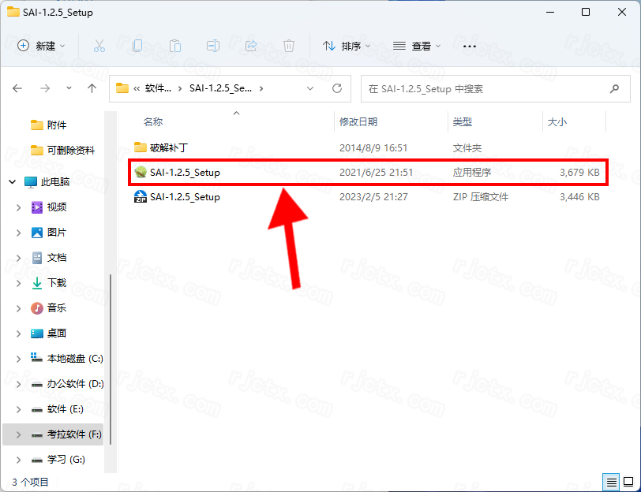Image resolution: width=641 pixels, height=492 pixels.
Task: Click the Delete trash icon
Action: point(289,46)
